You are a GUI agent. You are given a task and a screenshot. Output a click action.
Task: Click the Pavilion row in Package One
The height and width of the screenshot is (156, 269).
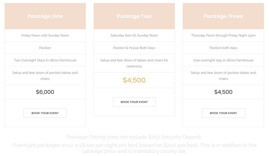tap(45, 48)
